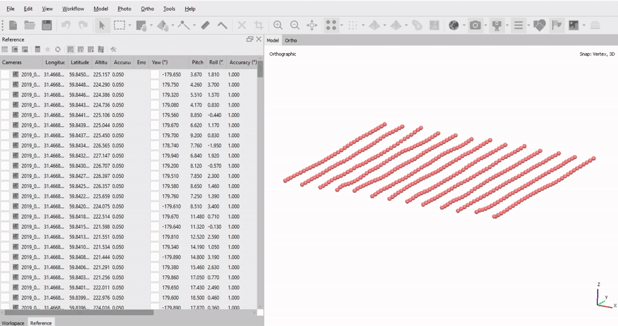Open the Move Object tool dropdown arrow
This screenshot has width=618, height=326.
click(173, 26)
